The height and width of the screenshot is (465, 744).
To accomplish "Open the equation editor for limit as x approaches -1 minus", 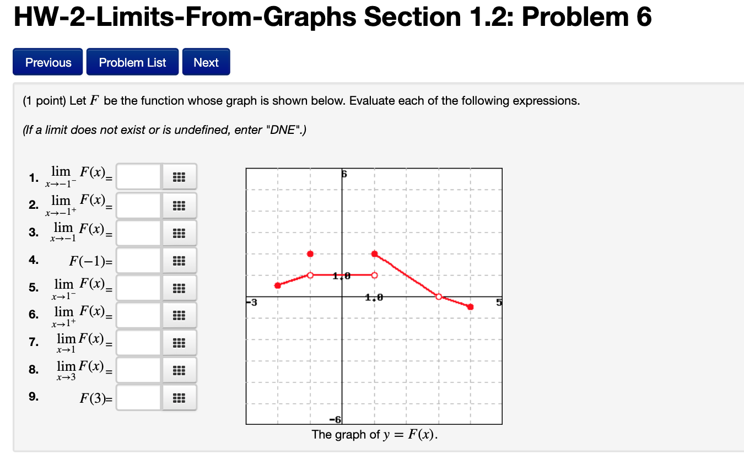I will coord(179,176).
